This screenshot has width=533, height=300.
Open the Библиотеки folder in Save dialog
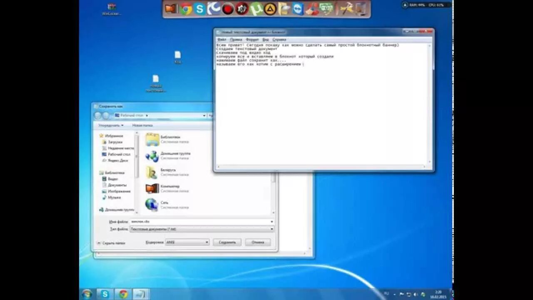pyautogui.click(x=168, y=139)
